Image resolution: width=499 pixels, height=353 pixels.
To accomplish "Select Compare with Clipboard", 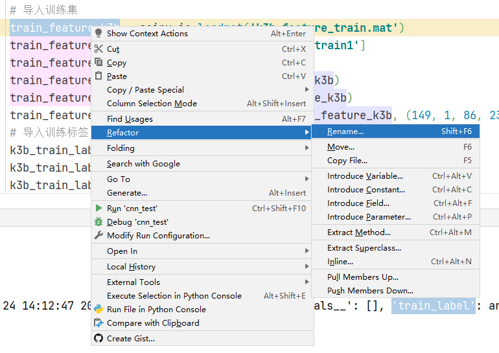I will click(202, 323).
